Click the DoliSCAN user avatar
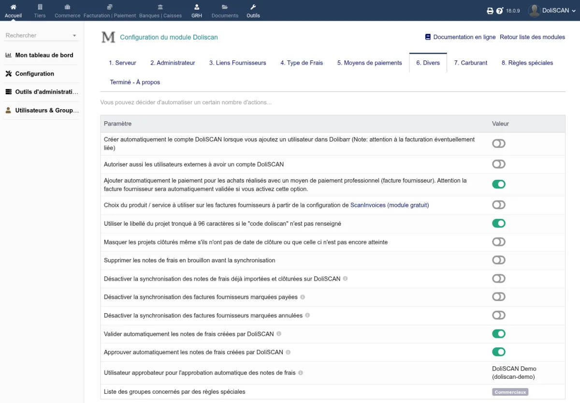 click(534, 10)
